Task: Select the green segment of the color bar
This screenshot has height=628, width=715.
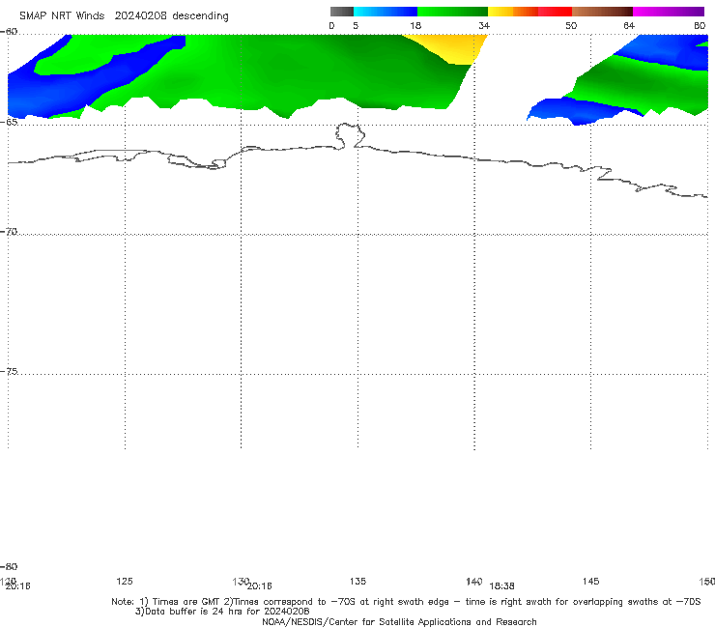Action: [x=452, y=12]
